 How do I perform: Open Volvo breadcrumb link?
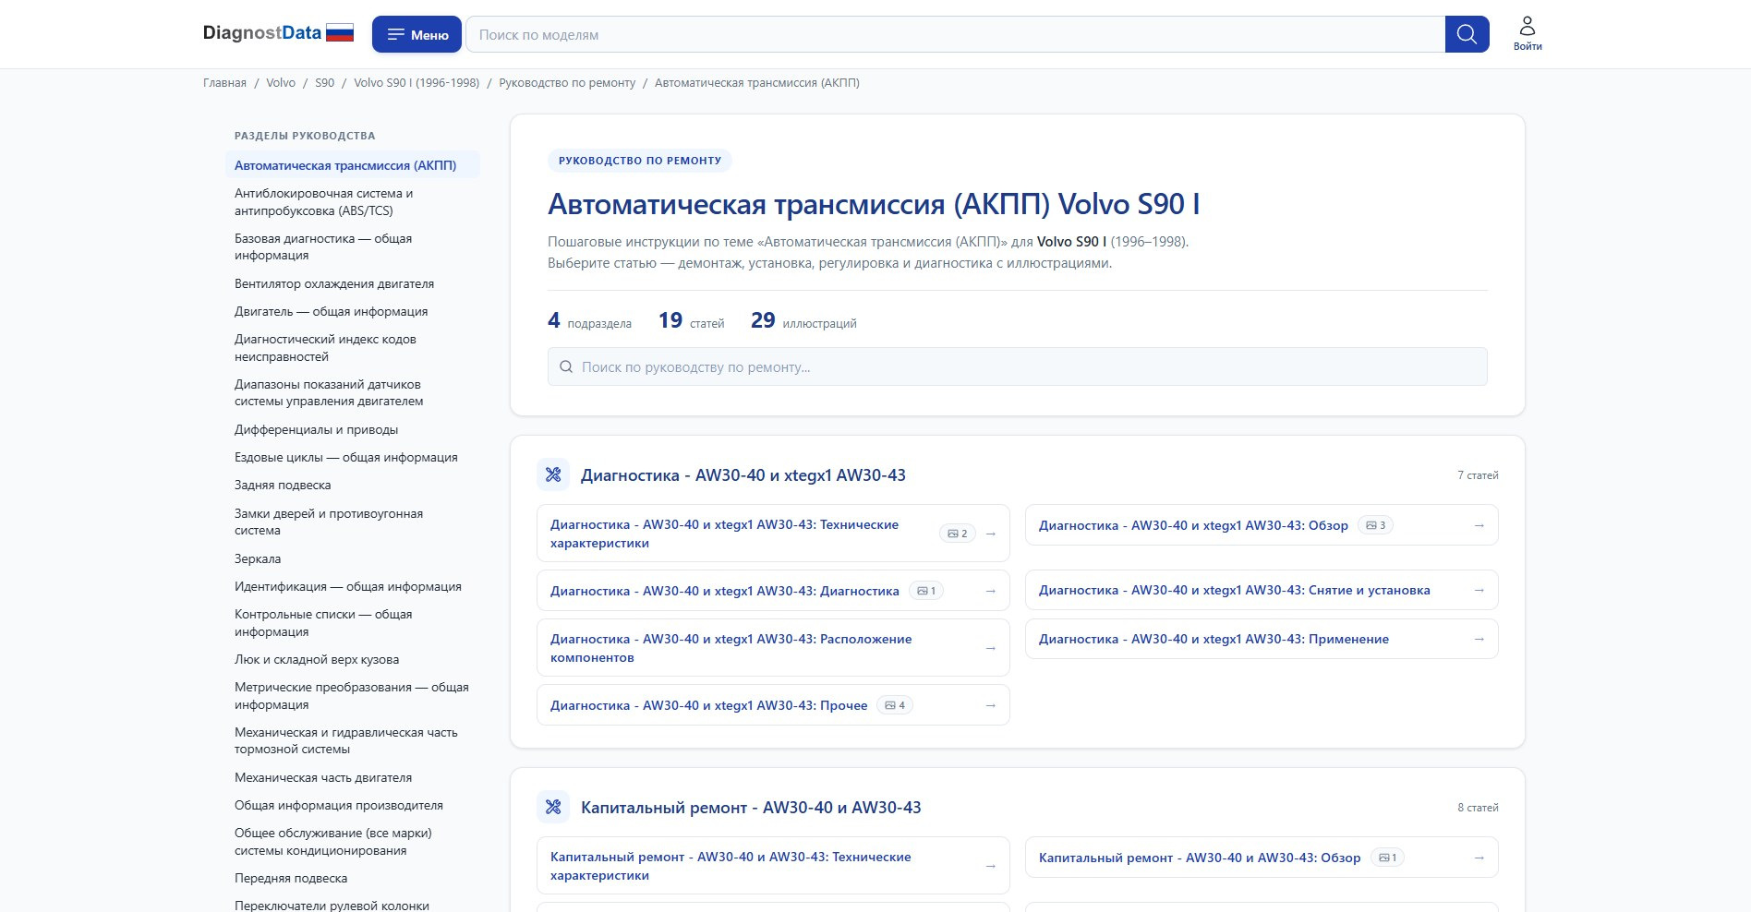pyautogui.click(x=281, y=83)
